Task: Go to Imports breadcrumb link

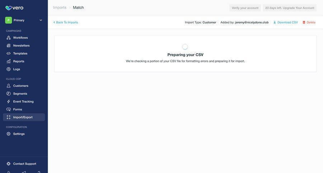Action: (x=60, y=8)
